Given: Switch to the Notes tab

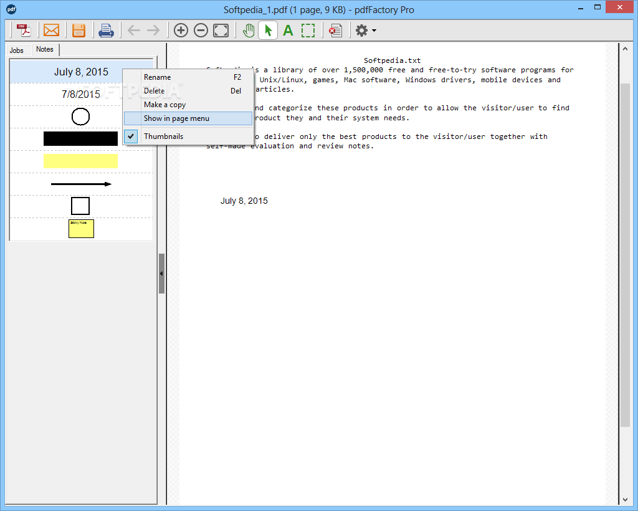Looking at the screenshot, I should (x=45, y=49).
